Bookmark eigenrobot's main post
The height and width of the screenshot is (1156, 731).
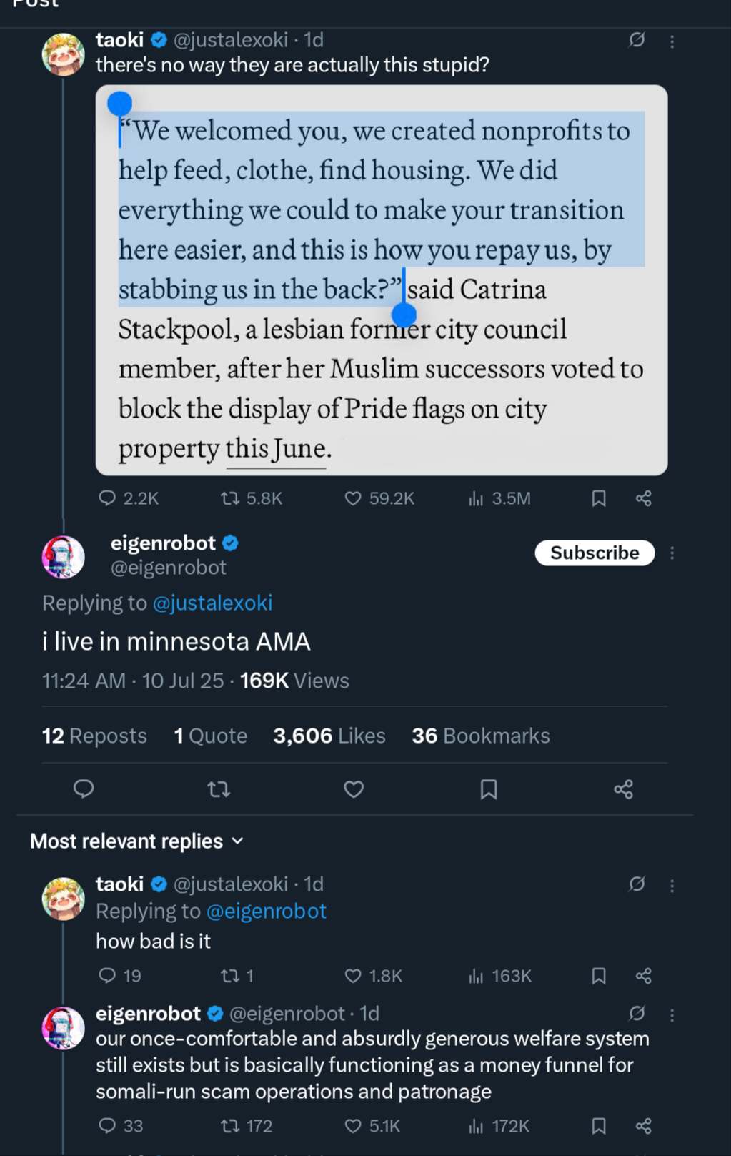coord(489,789)
